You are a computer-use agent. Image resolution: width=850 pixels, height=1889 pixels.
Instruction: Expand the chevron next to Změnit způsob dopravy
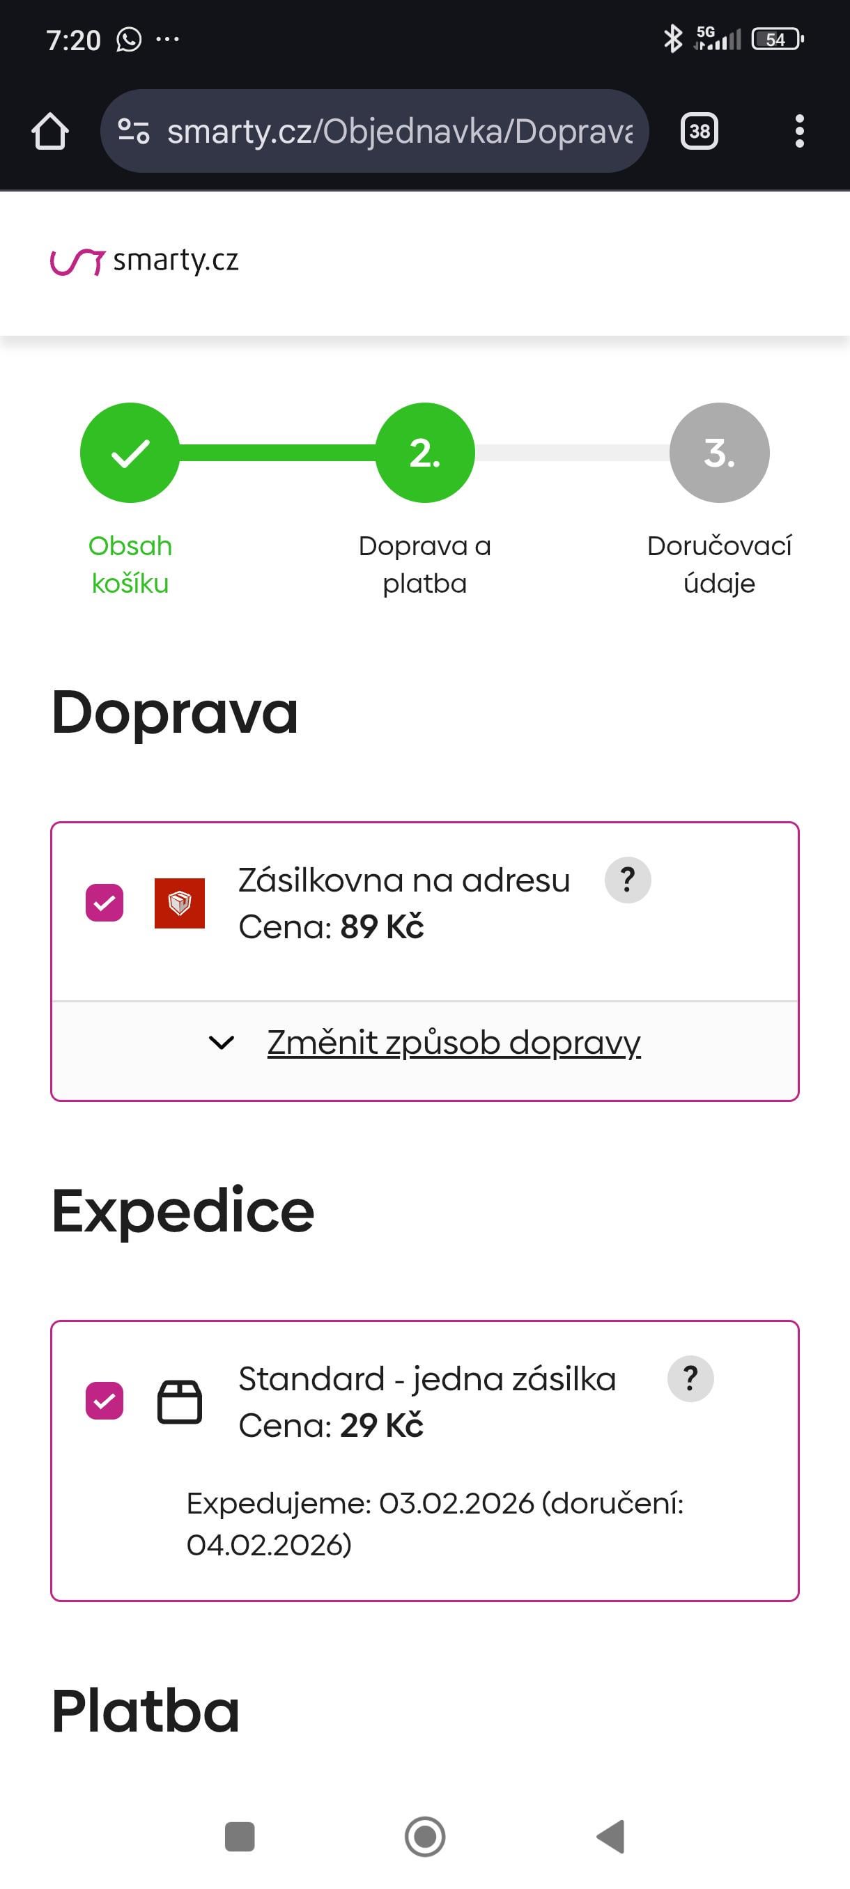pyautogui.click(x=222, y=1042)
